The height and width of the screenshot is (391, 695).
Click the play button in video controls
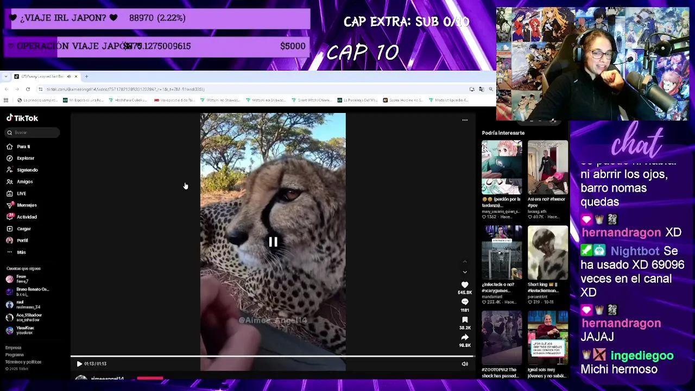pos(79,364)
